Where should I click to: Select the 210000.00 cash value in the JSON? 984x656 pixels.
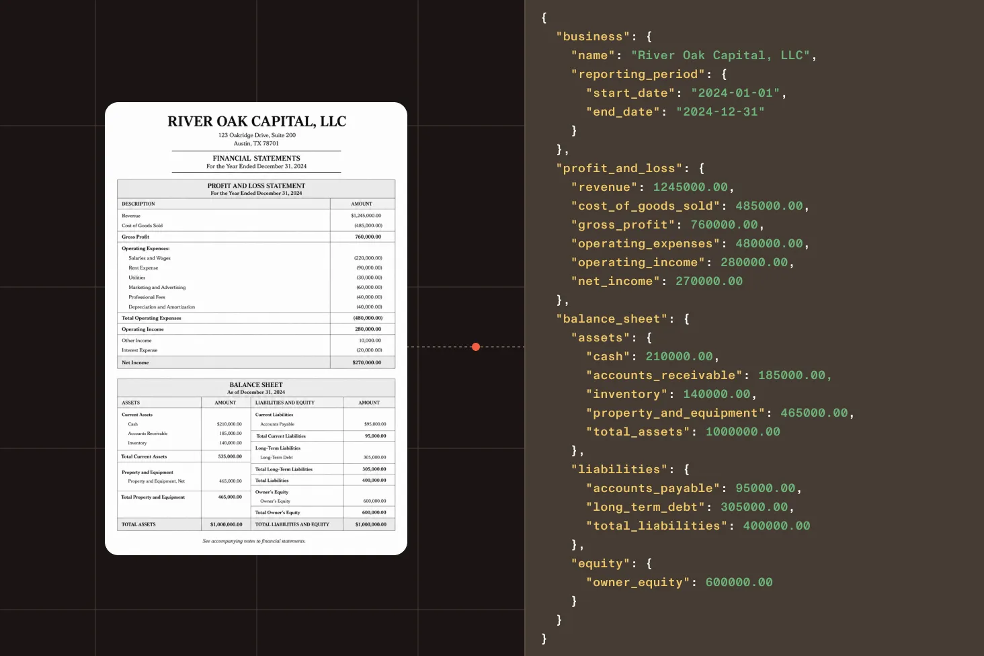pos(680,356)
